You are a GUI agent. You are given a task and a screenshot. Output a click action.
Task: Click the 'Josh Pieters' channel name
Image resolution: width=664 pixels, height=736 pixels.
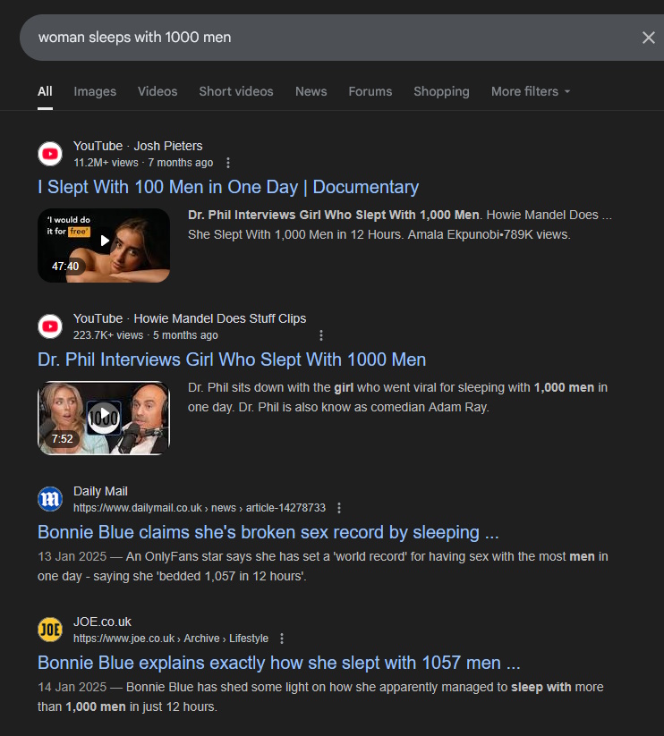pyautogui.click(x=168, y=146)
